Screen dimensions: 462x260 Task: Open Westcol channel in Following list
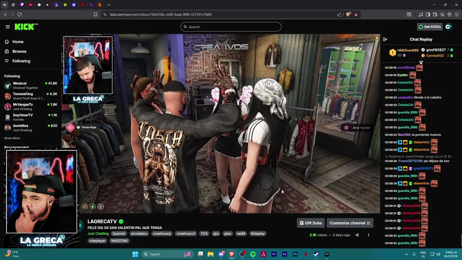point(31,86)
